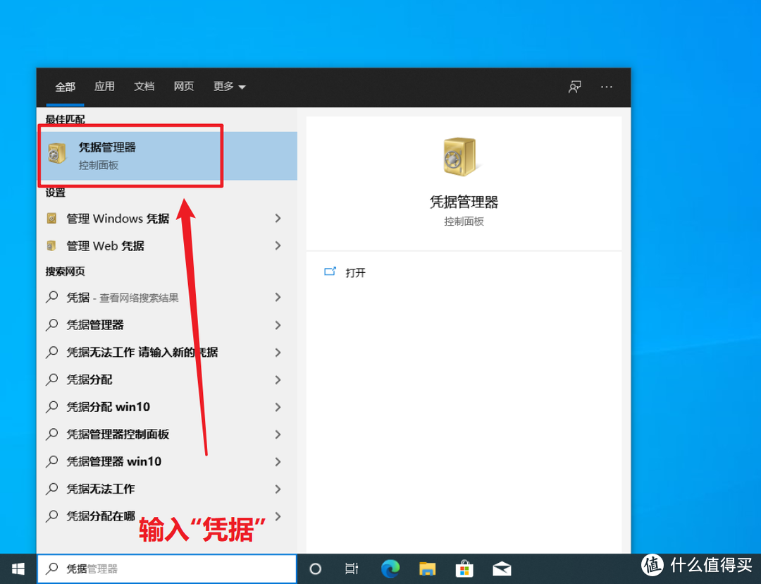The image size is (761, 584).
Task: Switch to the 全部 tab
Action: pyautogui.click(x=65, y=87)
